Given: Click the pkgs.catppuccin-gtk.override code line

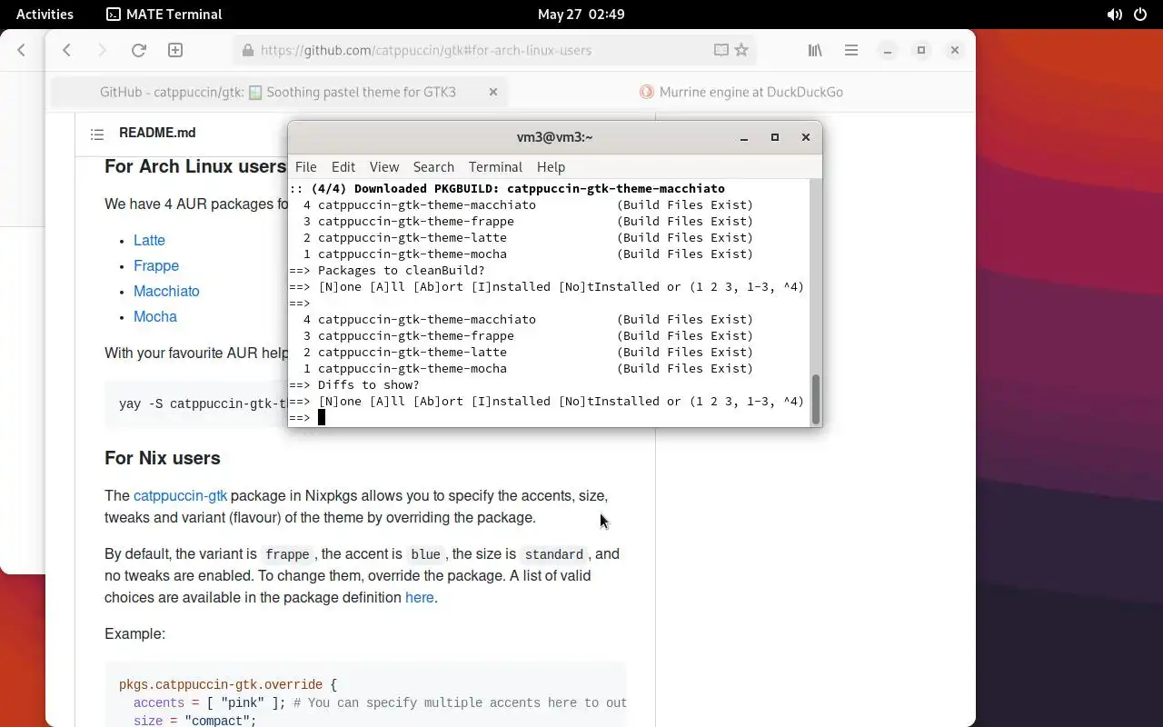Looking at the screenshot, I should point(228,684).
